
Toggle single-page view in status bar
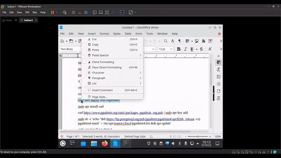point(170,136)
